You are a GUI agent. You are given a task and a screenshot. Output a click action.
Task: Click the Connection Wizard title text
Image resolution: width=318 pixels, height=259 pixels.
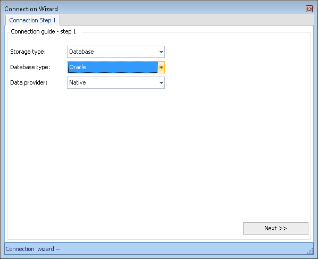click(x=31, y=9)
